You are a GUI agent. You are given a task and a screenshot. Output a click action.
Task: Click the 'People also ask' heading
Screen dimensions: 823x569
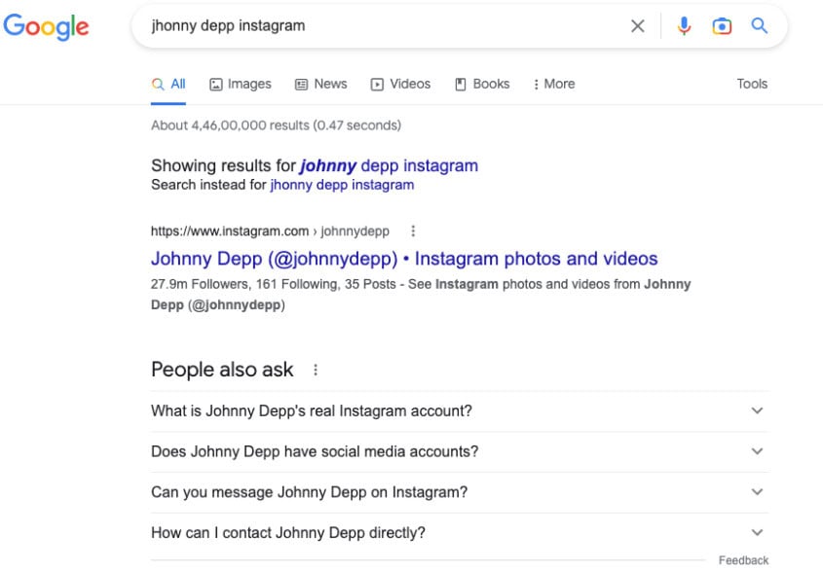[222, 370]
